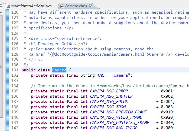Click the Java file icon on MakePhotoActivity tab
The height and width of the screenshot is (131, 189).
(x=8, y=6)
